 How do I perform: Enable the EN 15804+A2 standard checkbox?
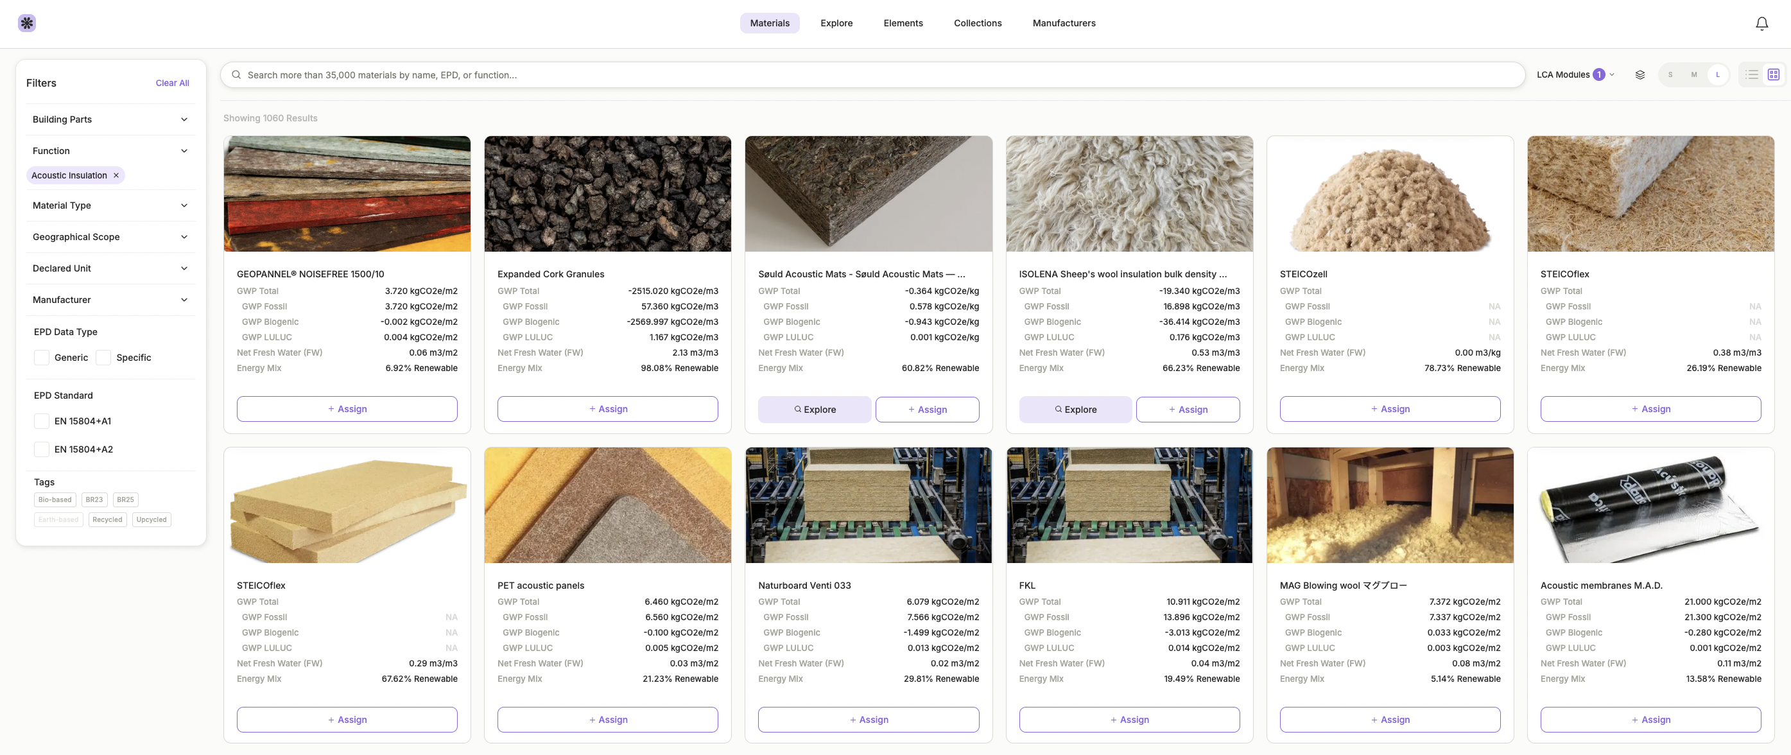click(x=42, y=449)
